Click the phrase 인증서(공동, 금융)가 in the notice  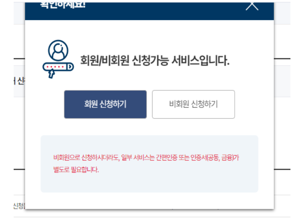tap(215, 158)
